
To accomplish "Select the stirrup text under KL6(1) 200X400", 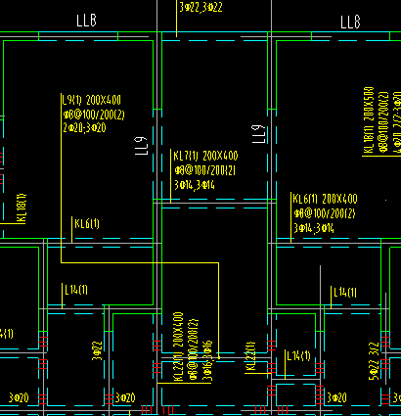I will coord(325,213).
